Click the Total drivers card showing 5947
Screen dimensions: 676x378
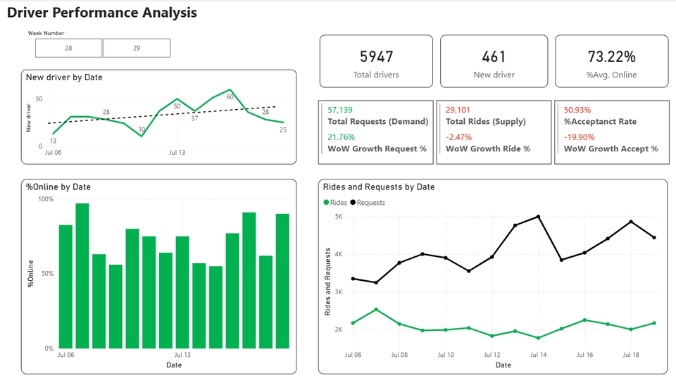[376, 61]
